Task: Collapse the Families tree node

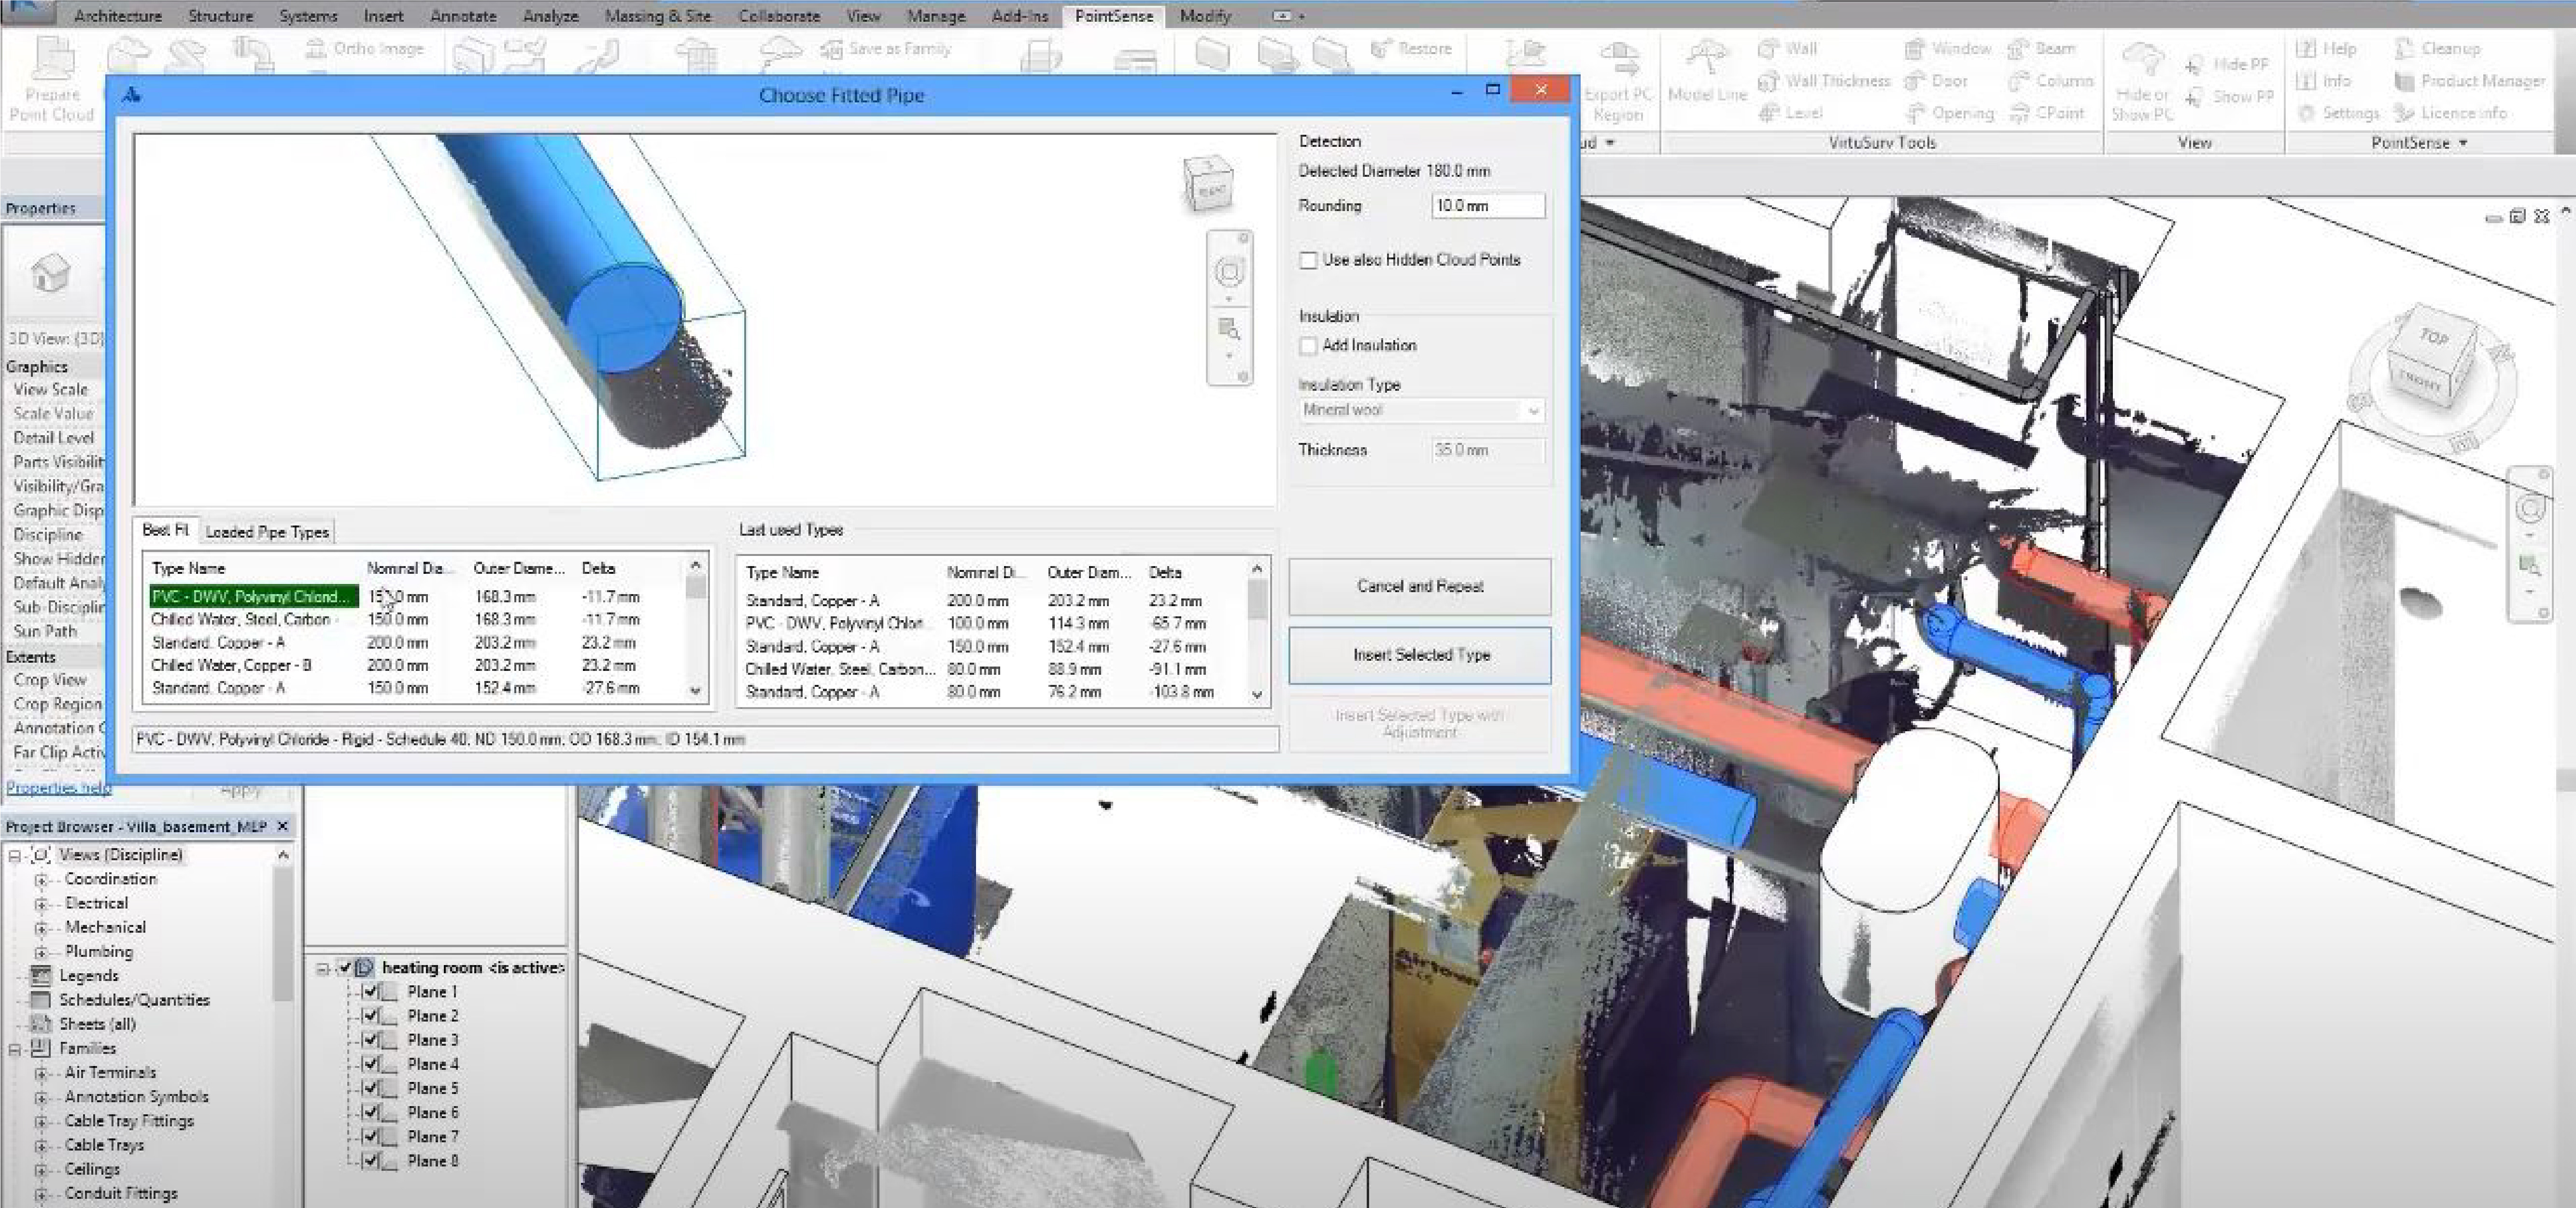Action: point(15,1049)
